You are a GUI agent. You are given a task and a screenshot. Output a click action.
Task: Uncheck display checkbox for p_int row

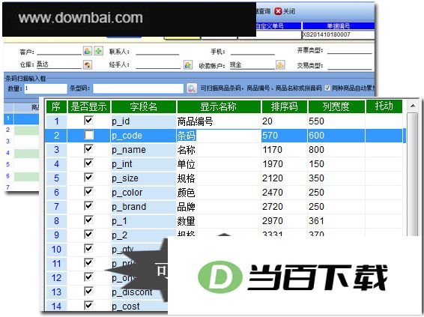click(88, 163)
